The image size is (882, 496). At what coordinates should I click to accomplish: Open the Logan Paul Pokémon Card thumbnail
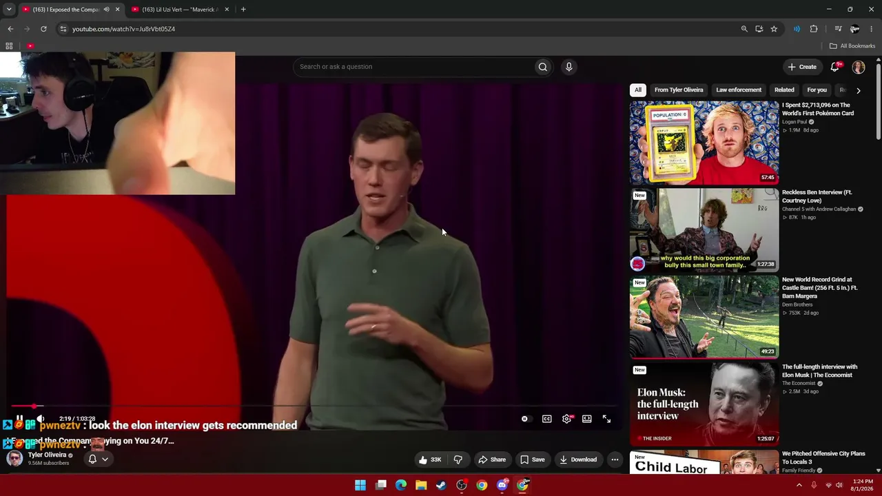(704, 143)
